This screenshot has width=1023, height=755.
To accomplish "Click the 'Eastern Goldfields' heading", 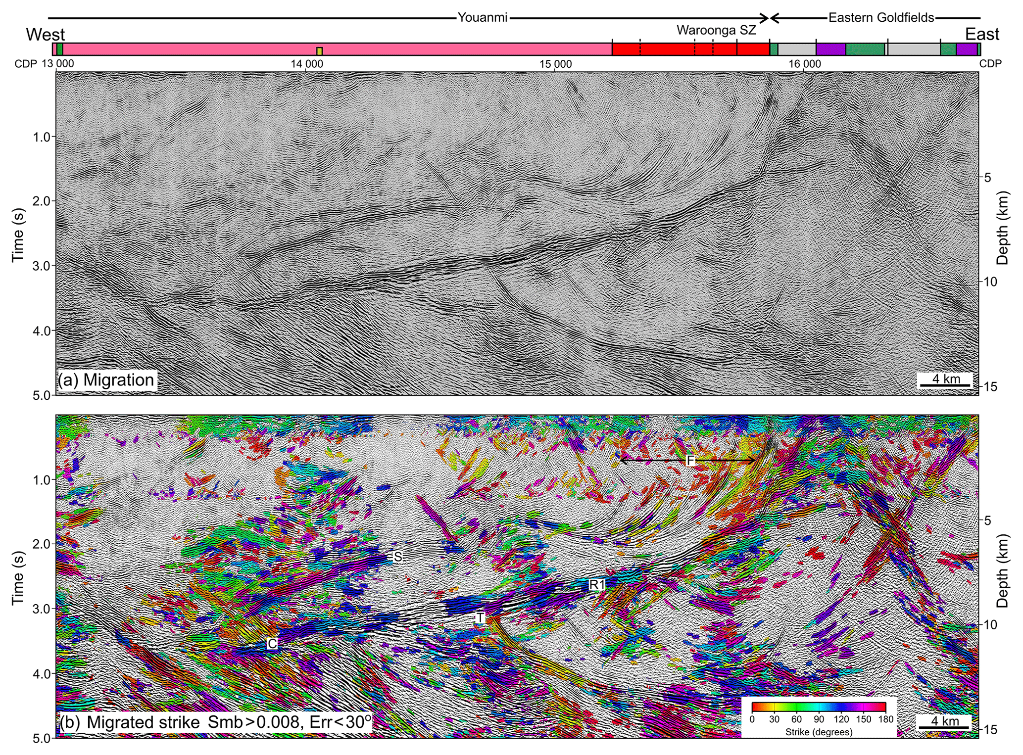I will click(x=881, y=18).
